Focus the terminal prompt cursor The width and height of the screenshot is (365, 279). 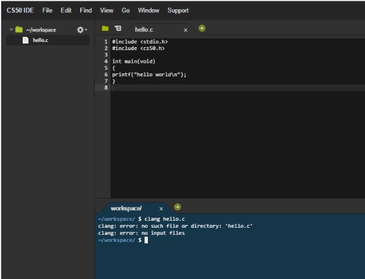click(x=146, y=240)
